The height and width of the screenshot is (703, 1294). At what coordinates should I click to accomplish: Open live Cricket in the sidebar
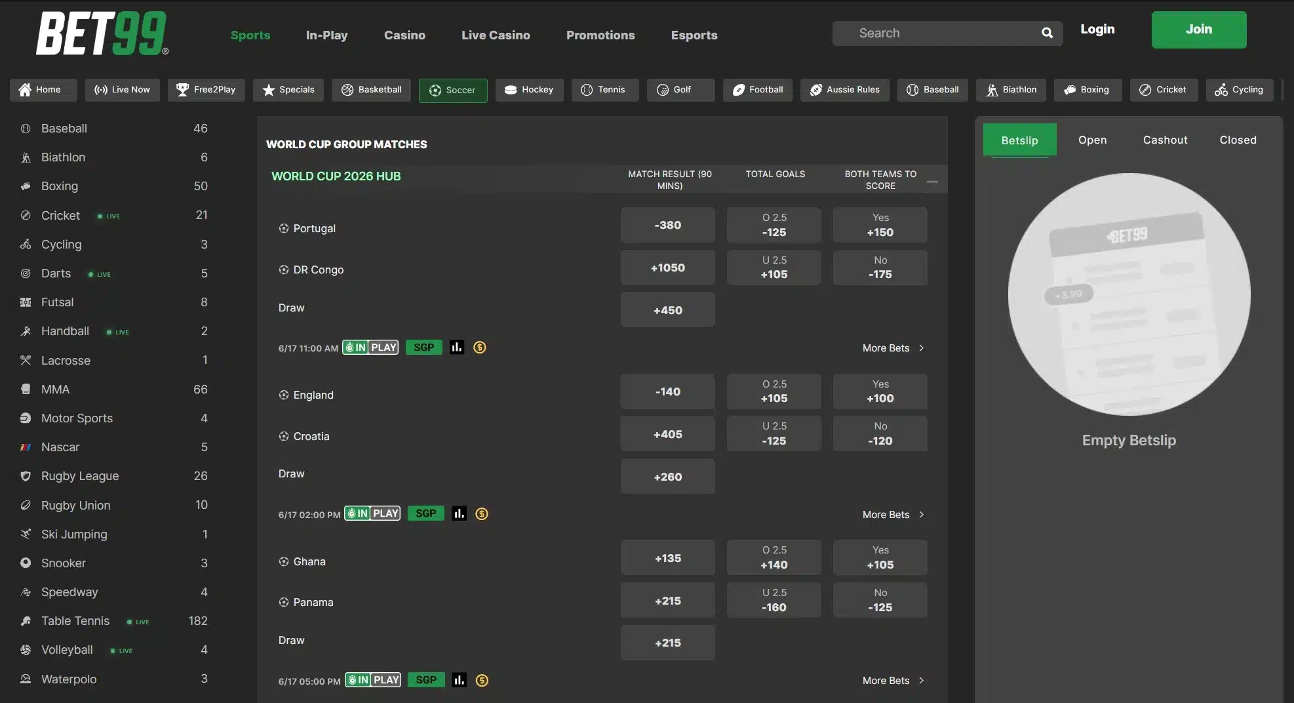(x=114, y=215)
